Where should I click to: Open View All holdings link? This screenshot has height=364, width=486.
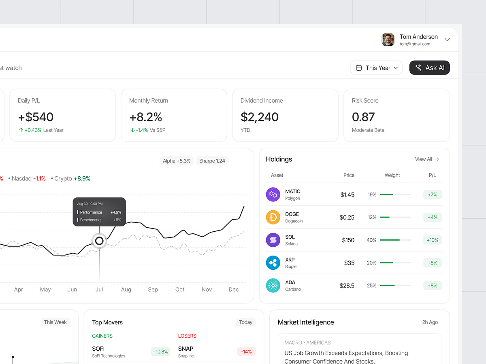point(427,159)
